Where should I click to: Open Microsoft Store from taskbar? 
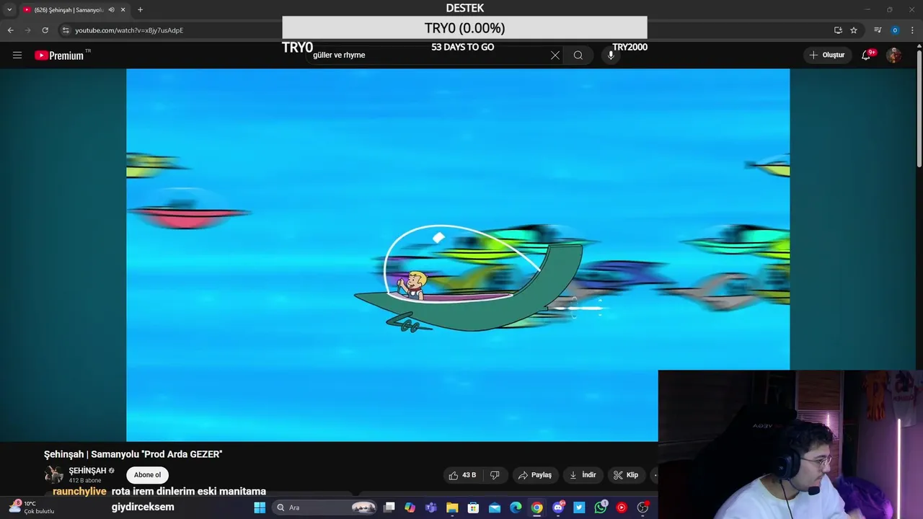[474, 507]
